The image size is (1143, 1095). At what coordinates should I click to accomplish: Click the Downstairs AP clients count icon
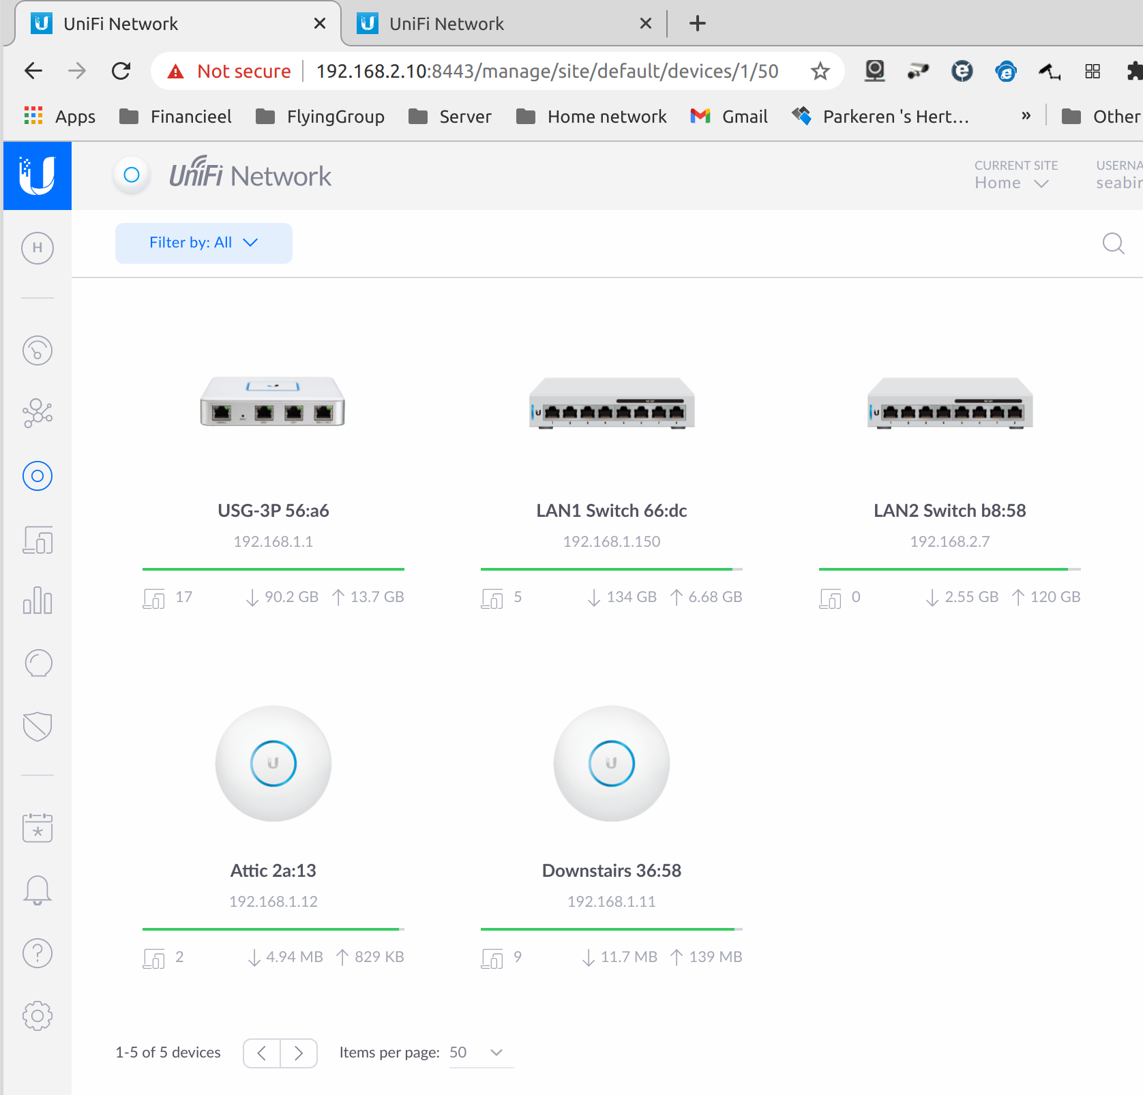point(492,958)
